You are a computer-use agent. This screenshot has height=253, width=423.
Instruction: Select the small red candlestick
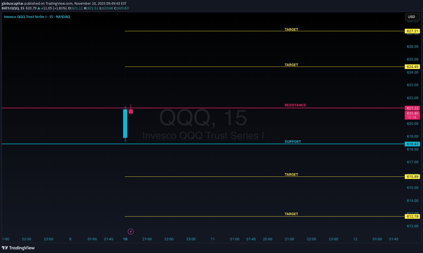131,111
